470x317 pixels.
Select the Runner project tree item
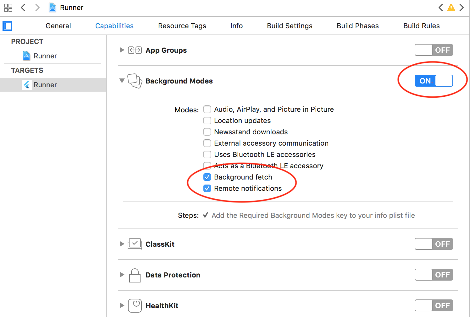coord(45,56)
